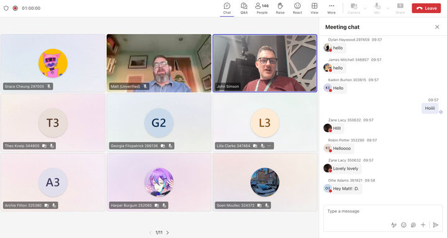Click Georgia Fitzpatrick's muted mic icon
The height and width of the screenshot is (238, 447).
point(170,146)
